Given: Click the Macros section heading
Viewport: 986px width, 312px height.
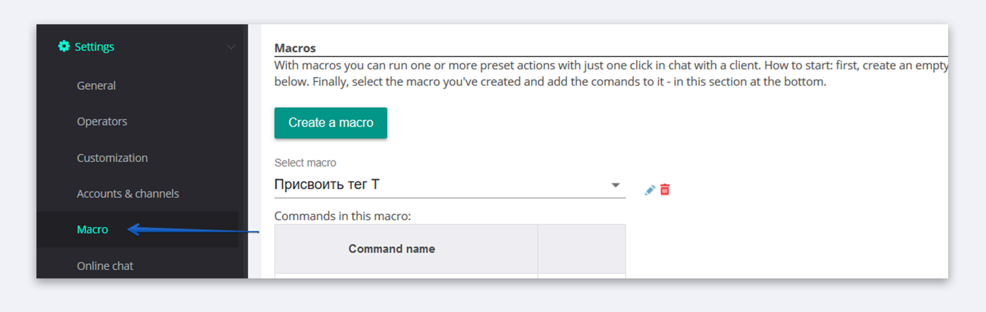Looking at the screenshot, I should point(295,48).
